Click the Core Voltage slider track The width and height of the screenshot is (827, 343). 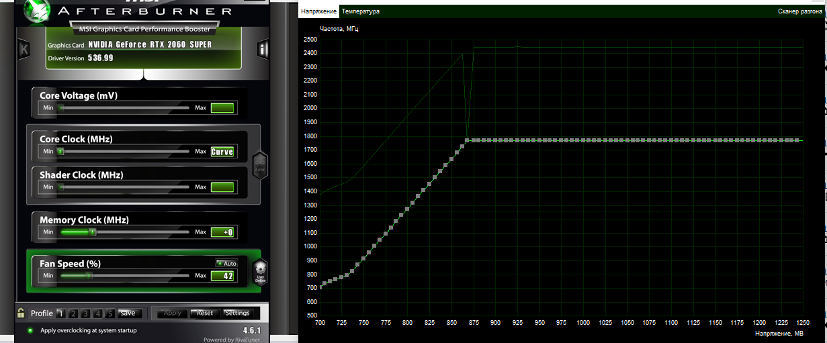click(x=125, y=107)
